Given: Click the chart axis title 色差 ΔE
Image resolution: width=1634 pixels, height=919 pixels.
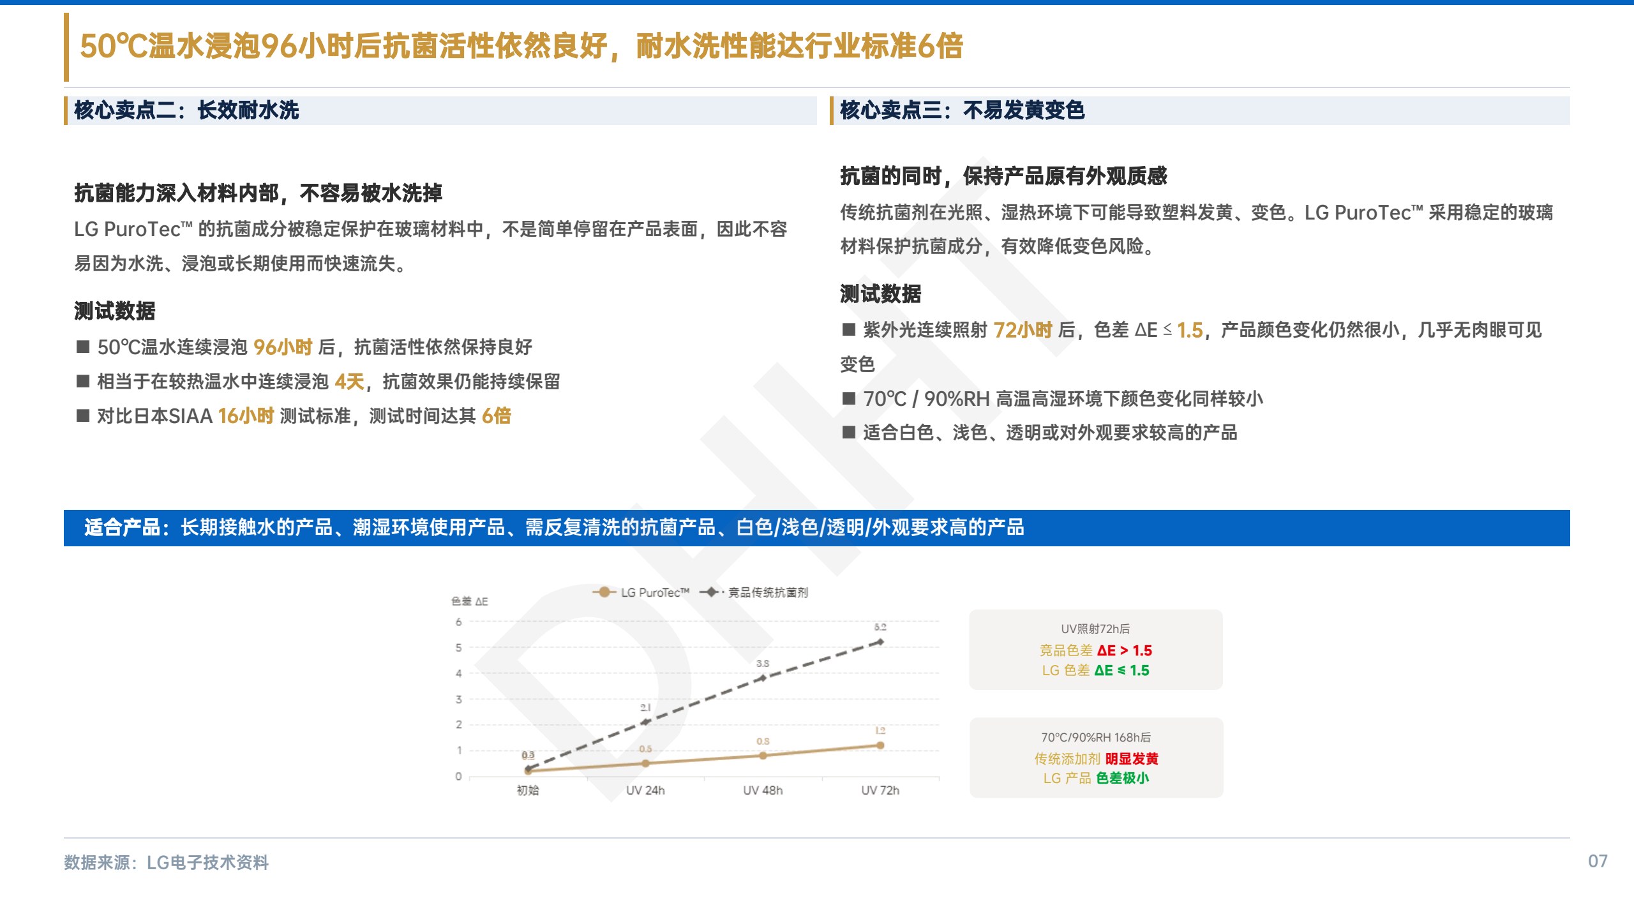Looking at the screenshot, I should (x=470, y=601).
